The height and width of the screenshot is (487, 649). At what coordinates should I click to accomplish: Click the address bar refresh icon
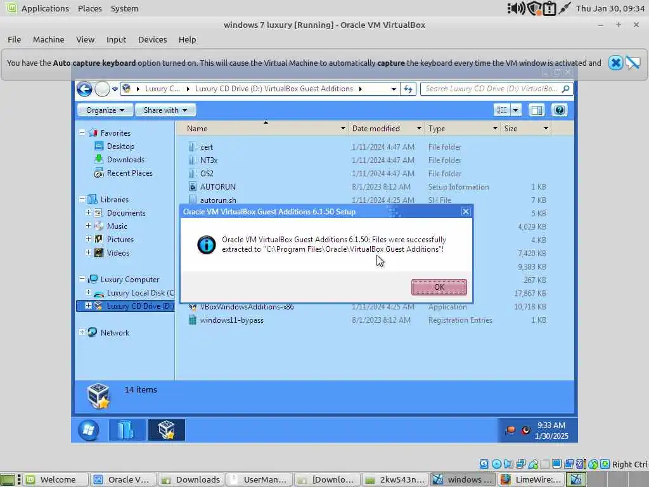pos(408,89)
